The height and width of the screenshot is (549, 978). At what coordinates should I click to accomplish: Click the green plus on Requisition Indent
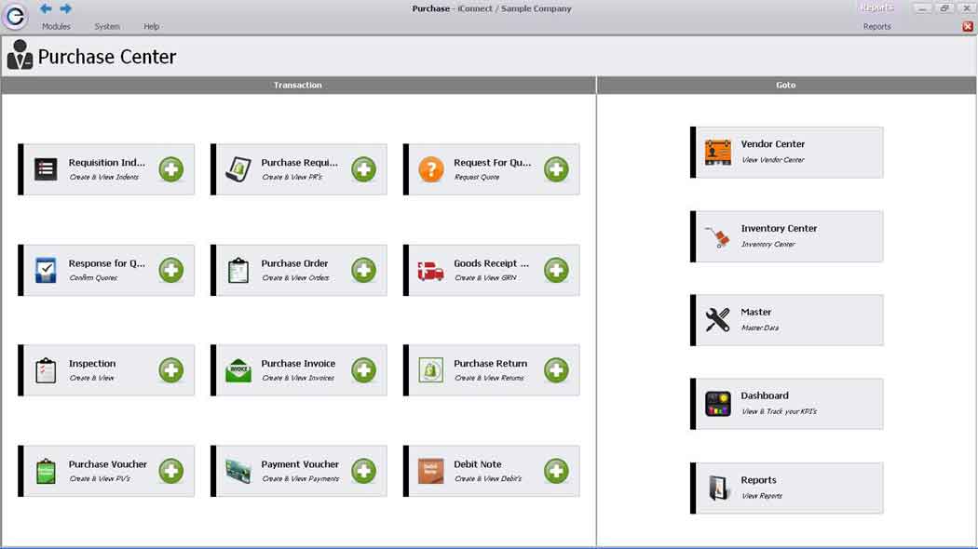pyautogui.click(x=170, y=169)
